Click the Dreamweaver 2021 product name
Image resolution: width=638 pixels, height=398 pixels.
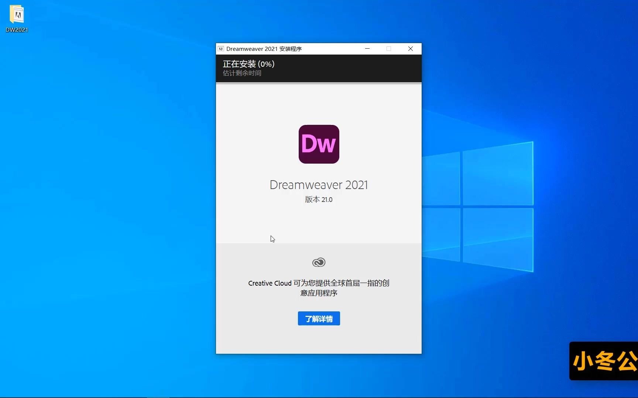319,185
